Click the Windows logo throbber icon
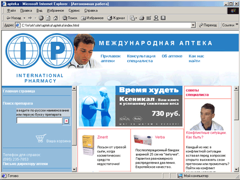Screen dimensions: 240x180 click(233, 11)
